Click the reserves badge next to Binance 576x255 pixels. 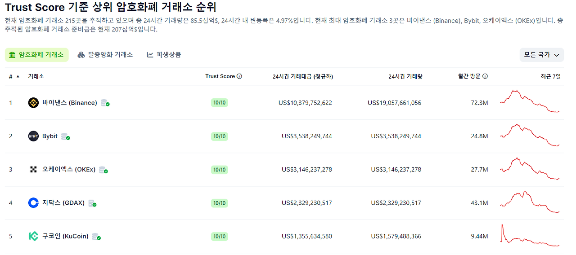[105, 103]
